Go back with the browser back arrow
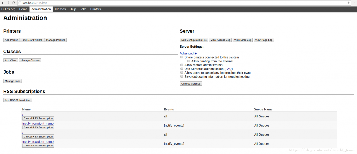 tap(3, 3)
